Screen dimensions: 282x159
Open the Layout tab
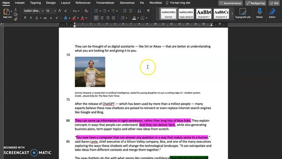click(66, 3)
